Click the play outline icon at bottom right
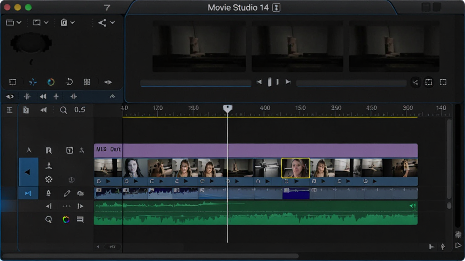465x261 pixels. 458,245
